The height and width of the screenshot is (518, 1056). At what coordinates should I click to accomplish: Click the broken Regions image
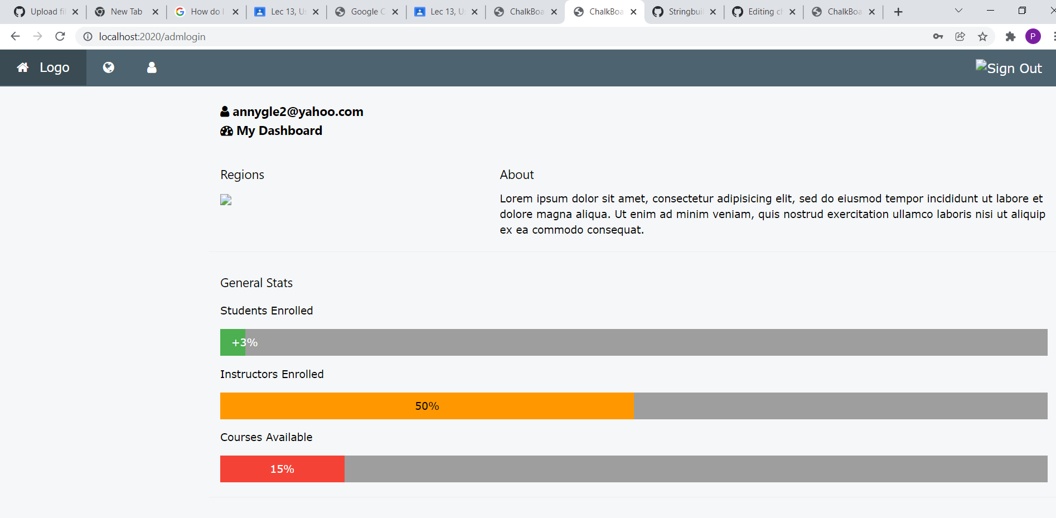pos(226,200)
